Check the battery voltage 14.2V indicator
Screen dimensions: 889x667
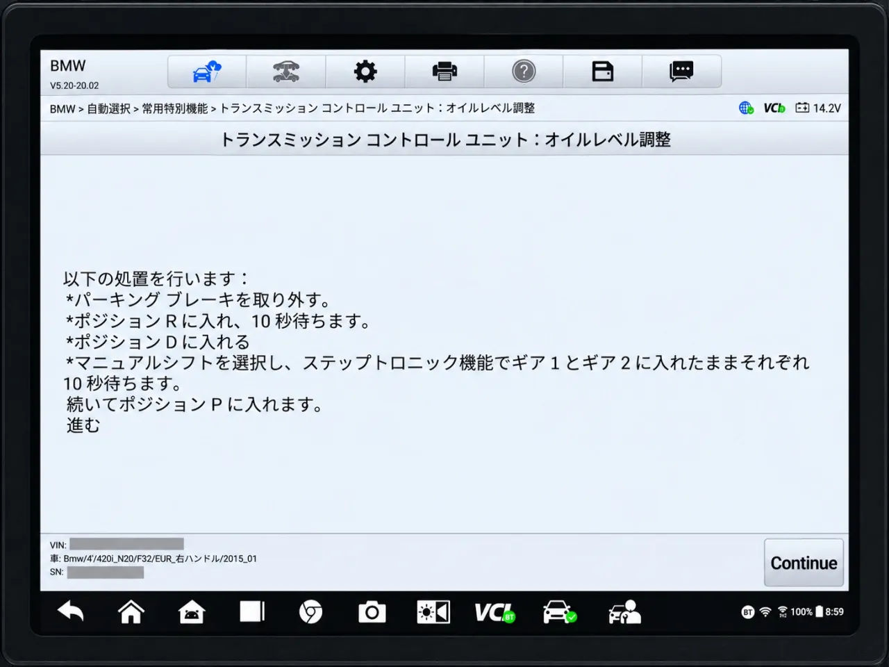click(x=818, y=108)
